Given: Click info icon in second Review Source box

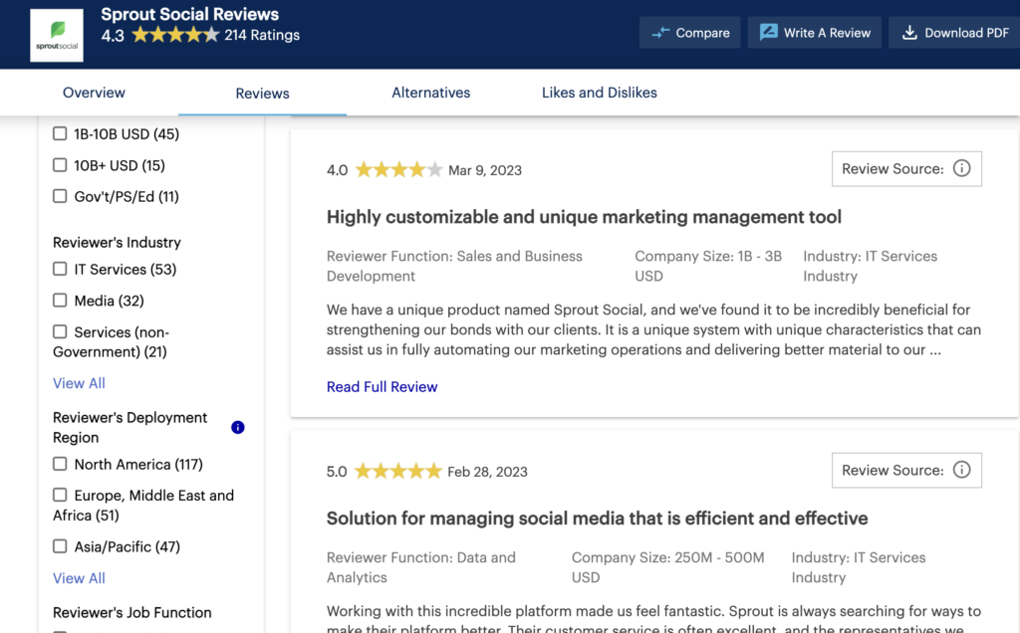Looking at the screenshot, I should pos(961,471).
